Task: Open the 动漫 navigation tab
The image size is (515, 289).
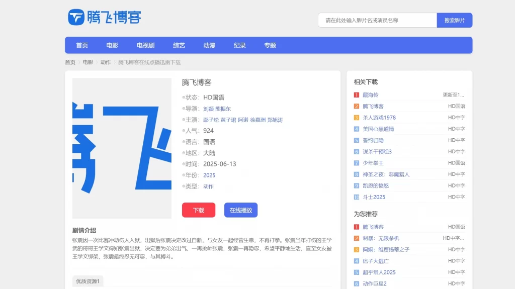Action: pos(209,45)
